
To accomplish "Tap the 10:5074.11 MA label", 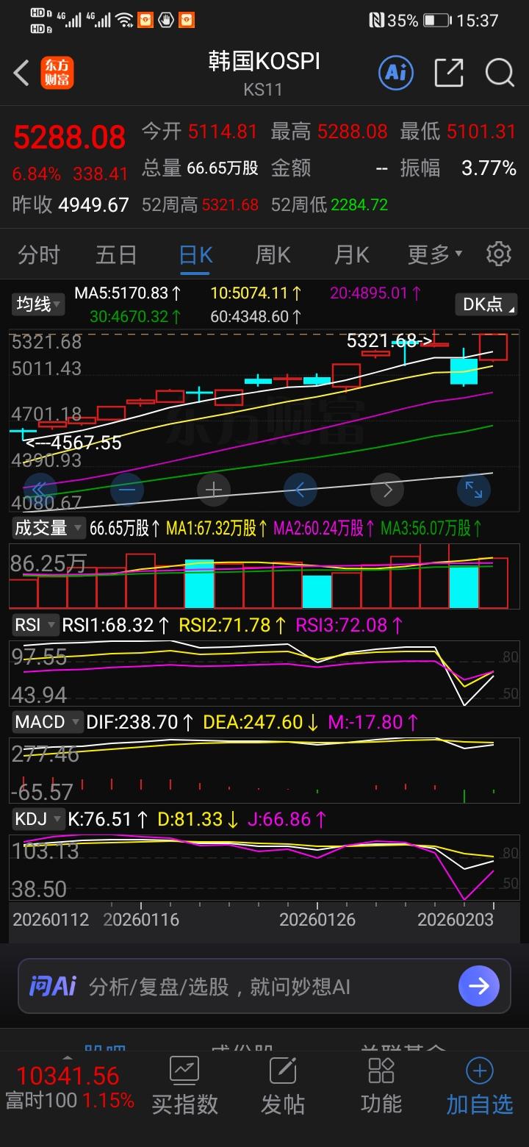I will [256, 293].
